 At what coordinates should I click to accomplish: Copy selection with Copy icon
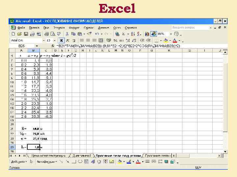click(x=73, y=34)
